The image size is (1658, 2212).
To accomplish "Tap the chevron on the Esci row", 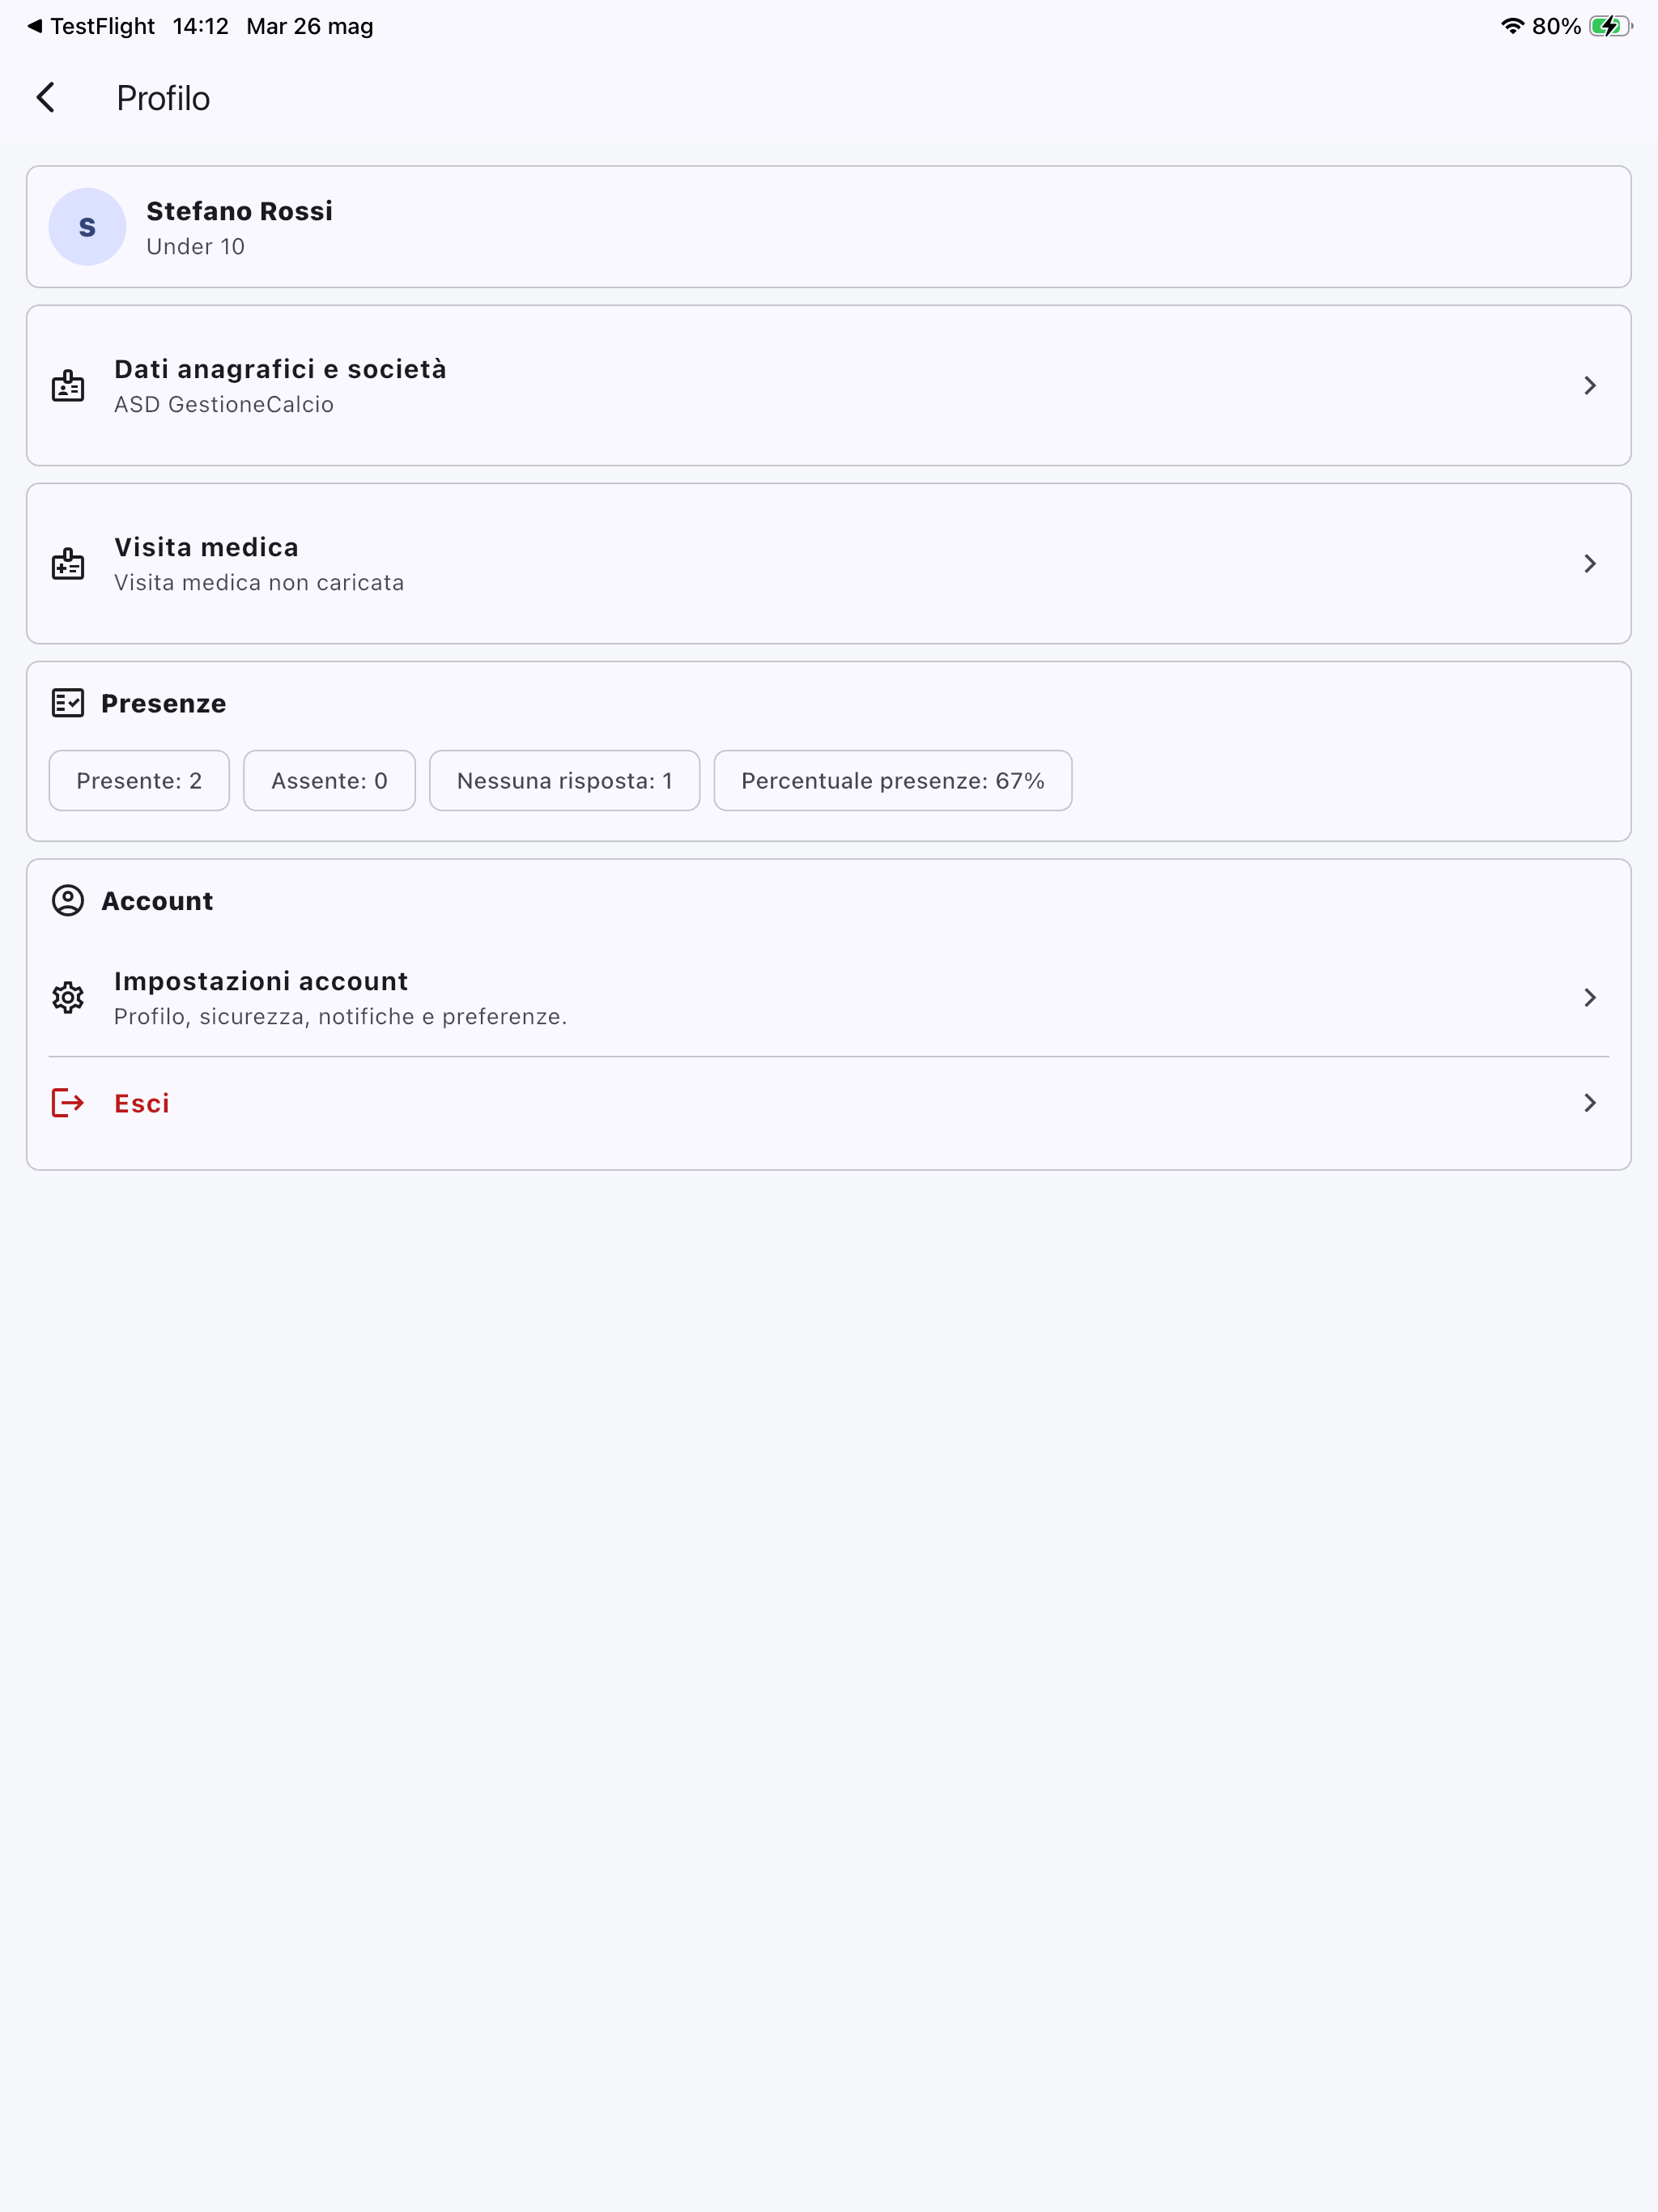I will pyautogui.click(x=1590, y=1103).
